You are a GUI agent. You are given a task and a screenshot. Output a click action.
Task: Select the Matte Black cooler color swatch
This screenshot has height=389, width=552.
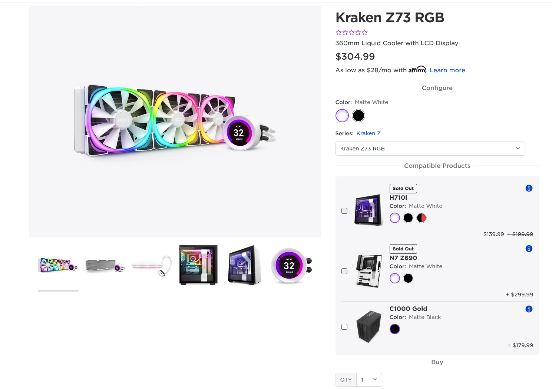coord(358,116)
